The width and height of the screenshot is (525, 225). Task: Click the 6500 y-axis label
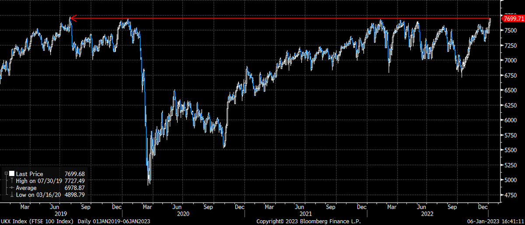click(511, 90)
